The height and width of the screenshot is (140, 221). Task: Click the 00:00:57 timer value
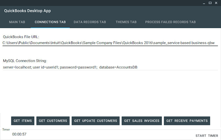point(19,134)
